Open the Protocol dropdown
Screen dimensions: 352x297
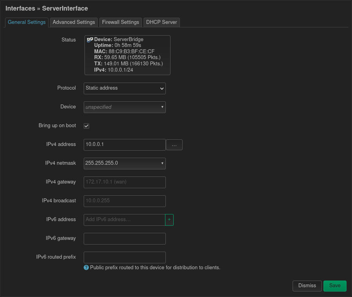[125, 88]
